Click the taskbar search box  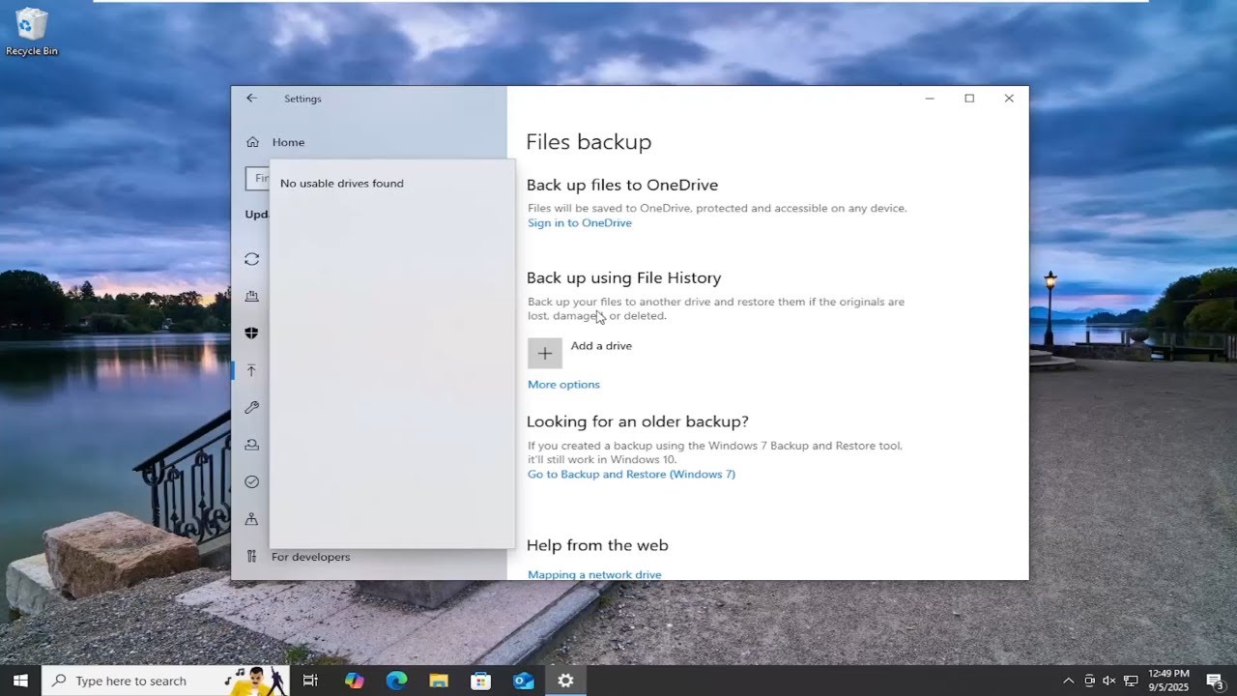click(x=166, y=681)
